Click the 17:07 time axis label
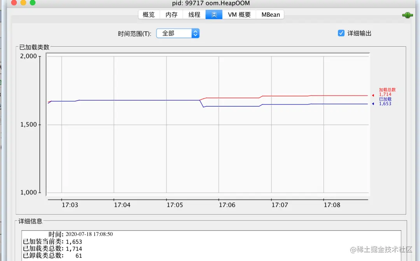The image size is (420, 261). point(280,205)
